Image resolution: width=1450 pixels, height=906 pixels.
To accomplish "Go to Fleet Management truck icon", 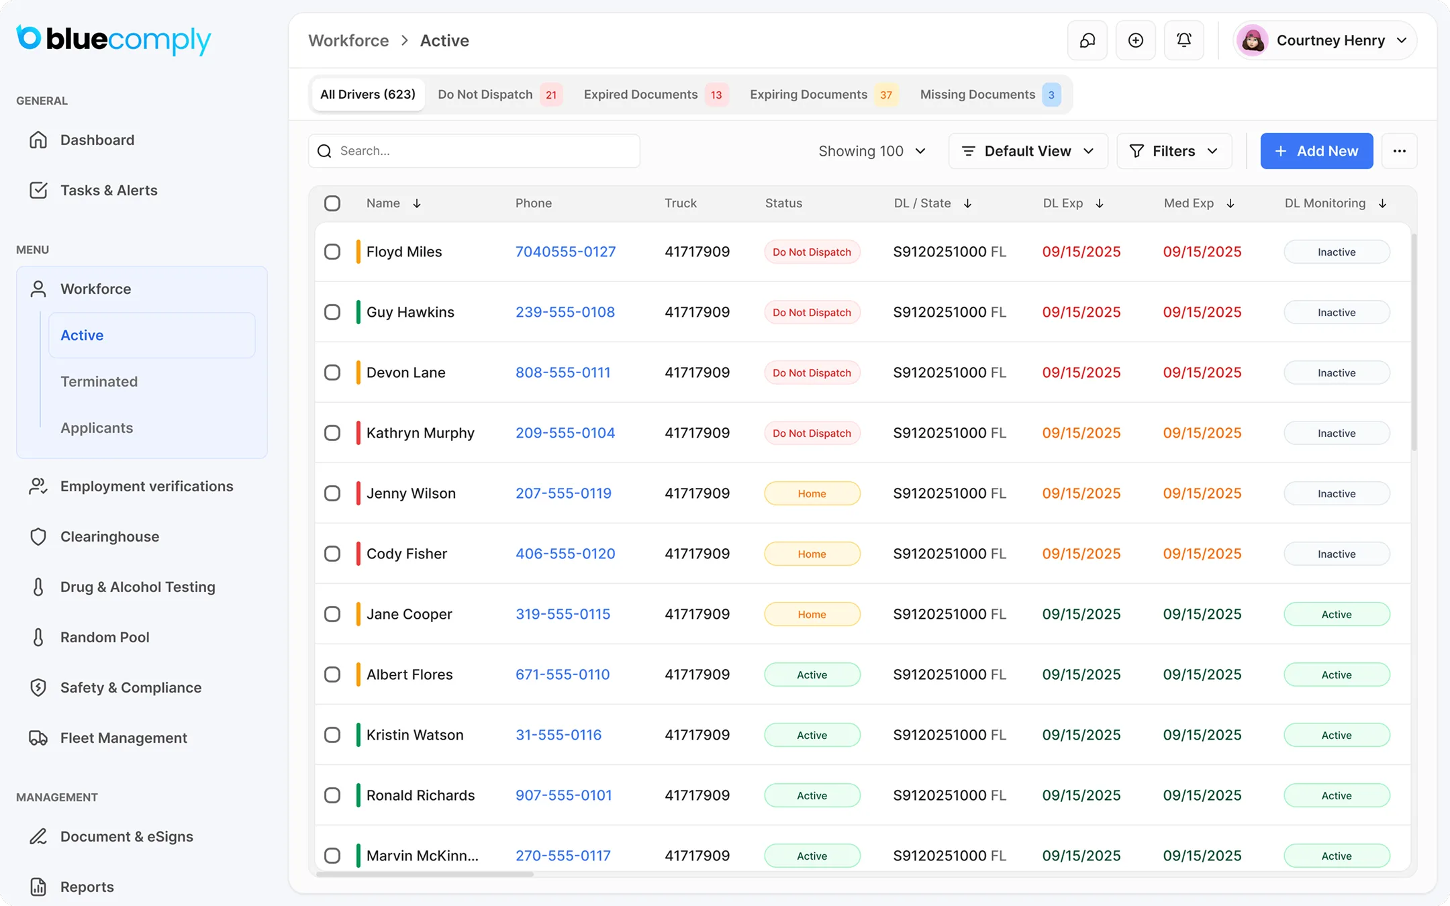I will (x=38, y=738).
